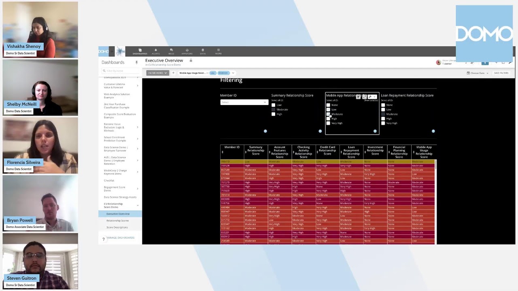Check Low under Summary Relationship Score
The height and width of the screenshot is (291, 518).
(273, 105)
